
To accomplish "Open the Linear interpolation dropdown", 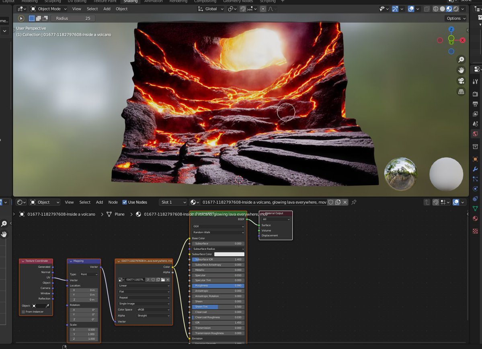I will pos(144,286).
